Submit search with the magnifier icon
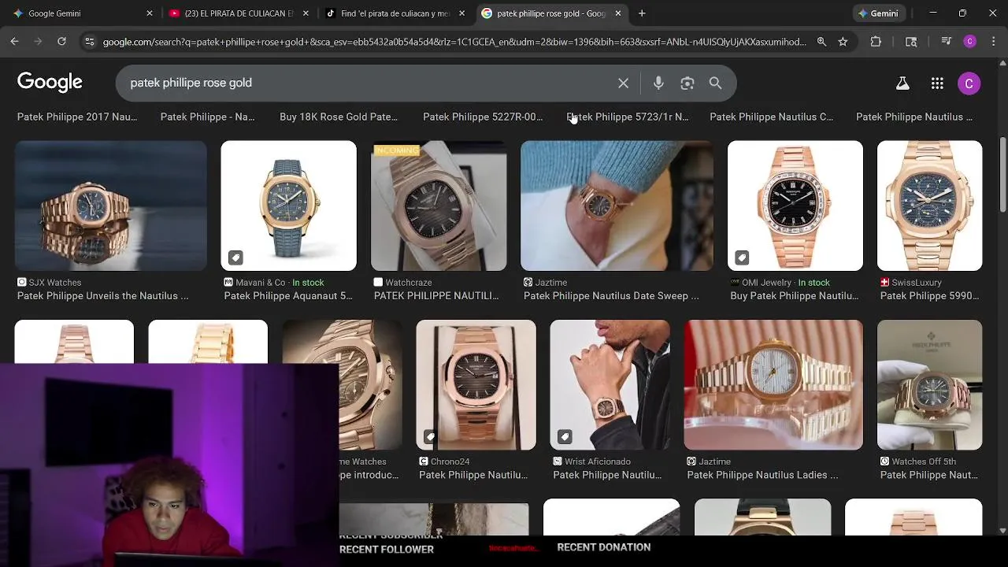This screenshot has width=1008, height=567. tap(715, 83)
